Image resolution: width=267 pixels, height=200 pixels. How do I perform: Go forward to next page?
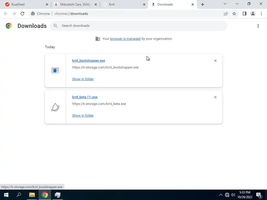pyautogui.click(x=14, y=14)
